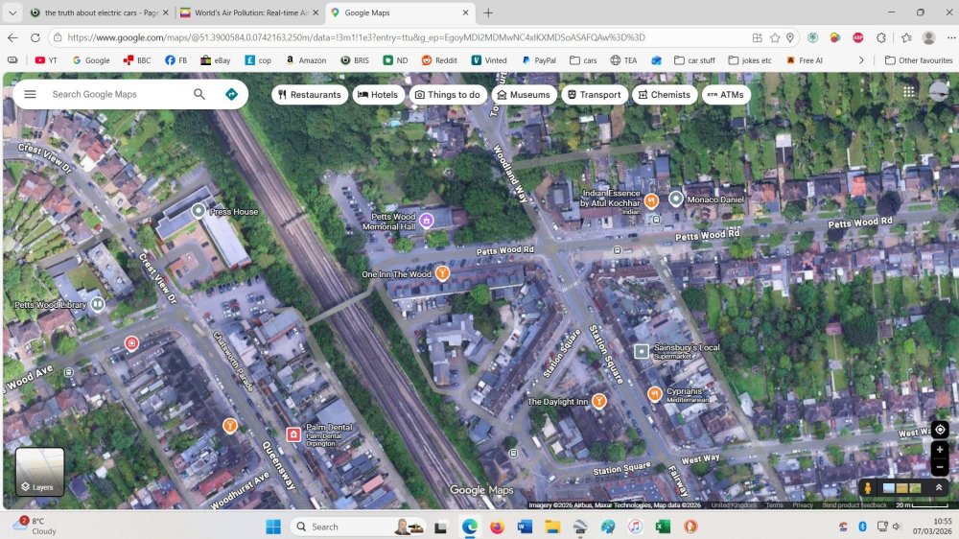
Task: Open the Google apps grid icon
Action: pyautogui.click(x=909, y=91)
